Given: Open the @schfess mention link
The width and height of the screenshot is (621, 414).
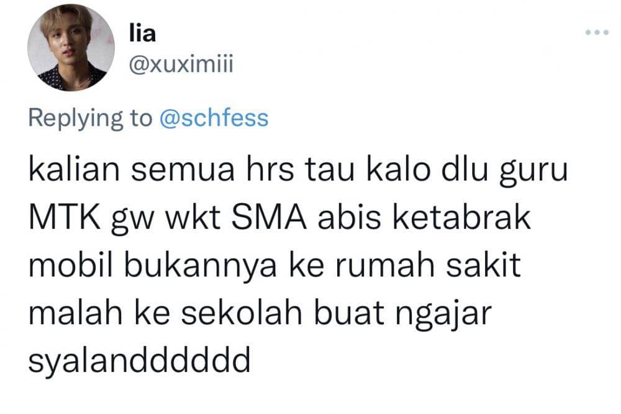Looking at the screenshot, I should [214, 118].
